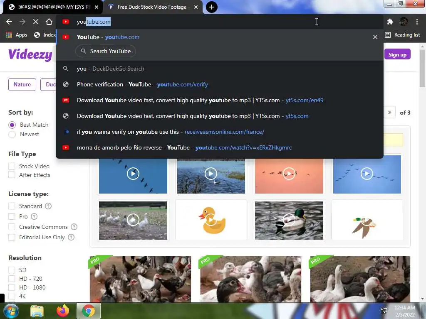Open the flying mallard illustration thumbnail

coord(367,220)
